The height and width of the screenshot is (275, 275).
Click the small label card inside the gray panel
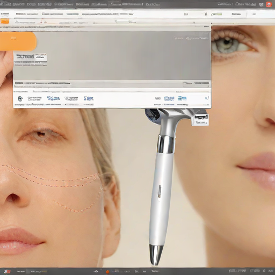pos(31,60)
